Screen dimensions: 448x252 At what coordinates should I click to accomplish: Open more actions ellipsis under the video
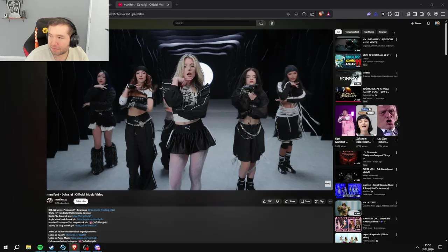[330, 201]
